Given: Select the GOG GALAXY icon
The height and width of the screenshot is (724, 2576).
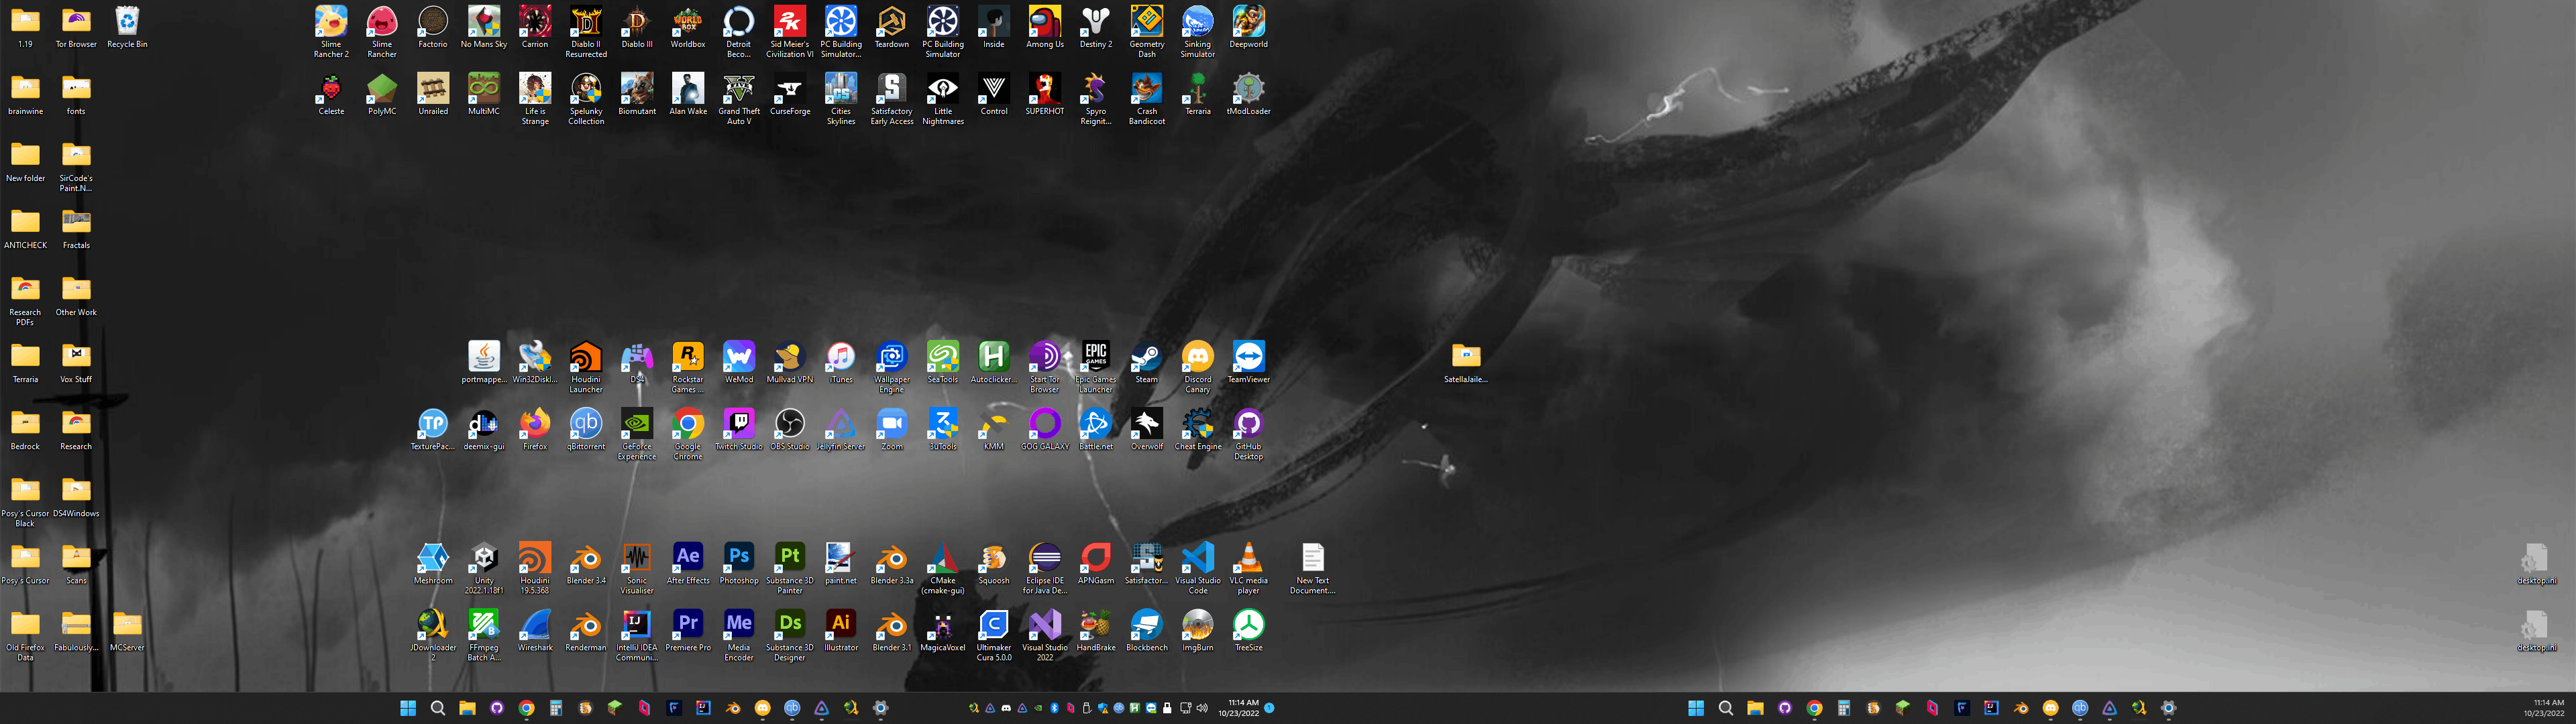Looking at the screenshot, I should tap(1045, 429).
